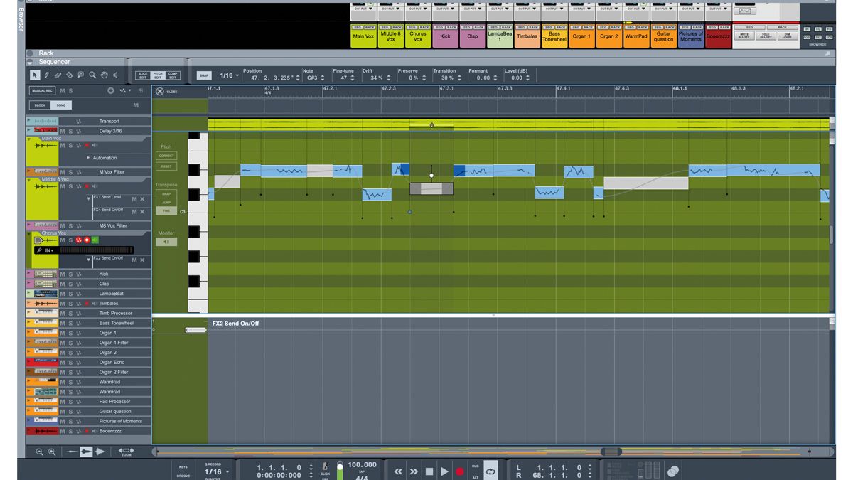Click the Pitch Reset button
Image resolution: width=853 pixels, height=480 pixels.
coord(166,166)
